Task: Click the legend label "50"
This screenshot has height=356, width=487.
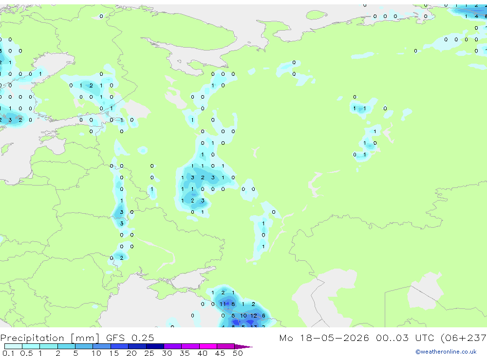Action: point(238,353)
